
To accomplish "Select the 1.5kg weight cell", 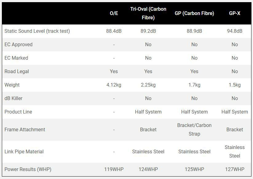I will click(235, 85).
